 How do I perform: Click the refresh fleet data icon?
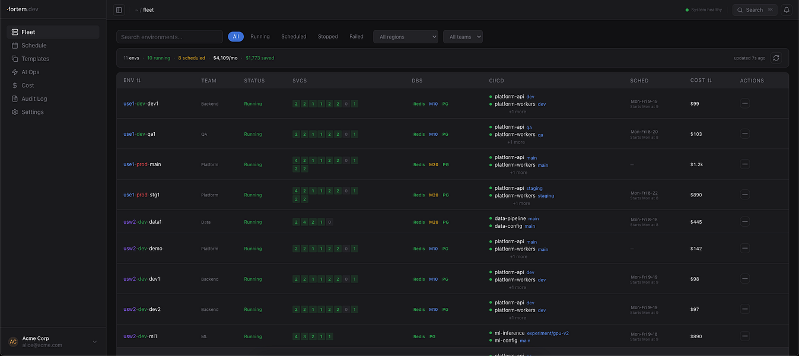(x=776, y=58)
